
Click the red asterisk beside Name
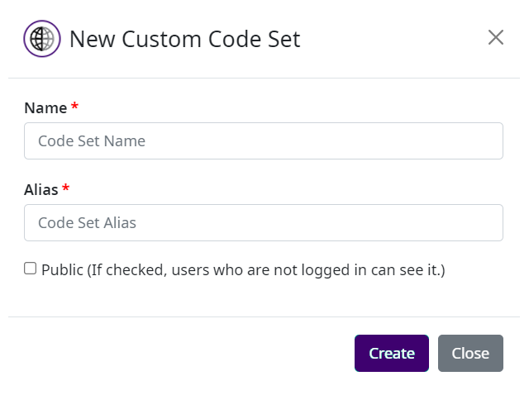(x=75, y=107)
